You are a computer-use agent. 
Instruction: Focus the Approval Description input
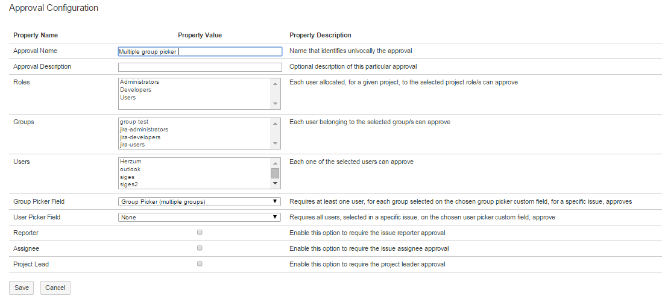(x=200, y=67)
